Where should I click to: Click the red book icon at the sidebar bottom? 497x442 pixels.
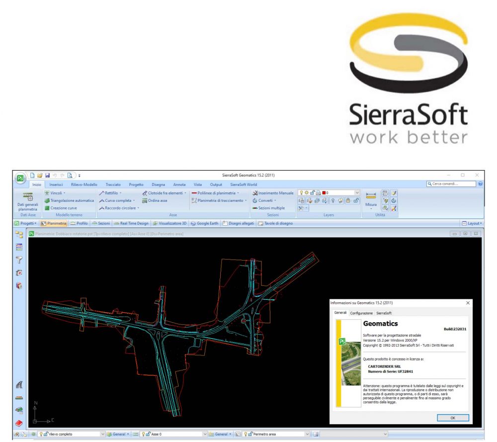click(19, 423)
